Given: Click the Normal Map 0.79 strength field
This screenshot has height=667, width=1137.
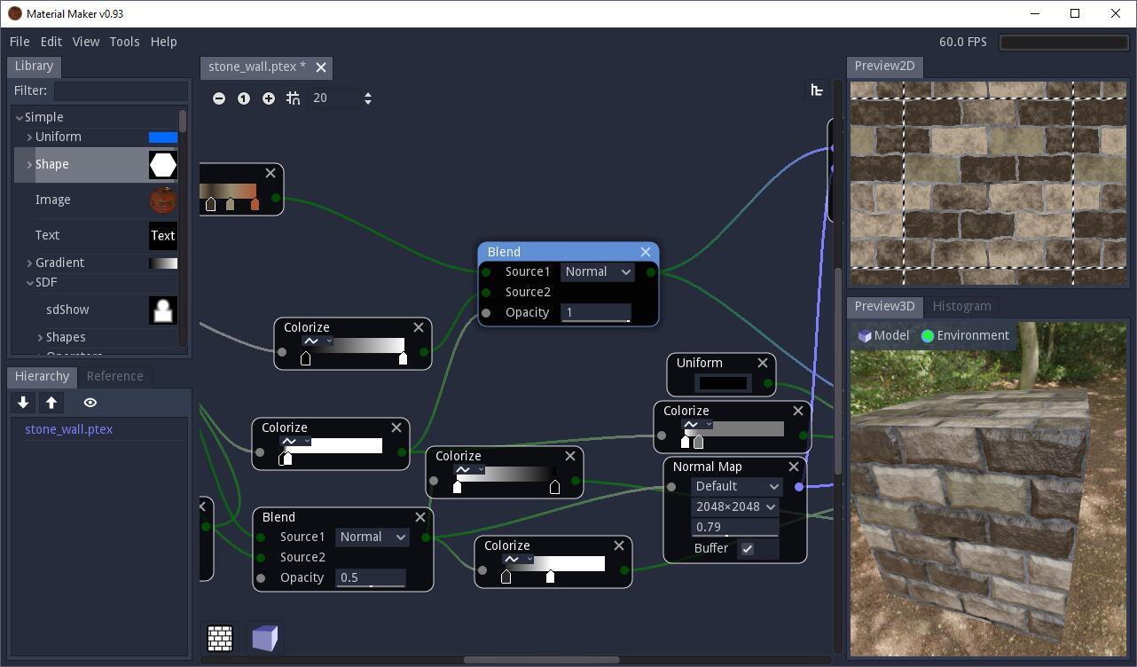Looking at the screenshot, I should pos(734,527).
